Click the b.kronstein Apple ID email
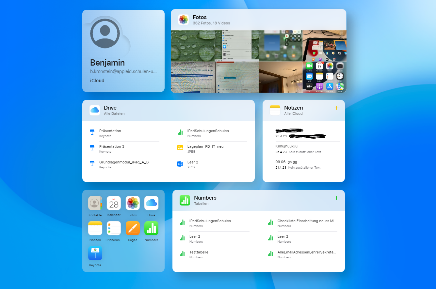 tap(123, 71)
